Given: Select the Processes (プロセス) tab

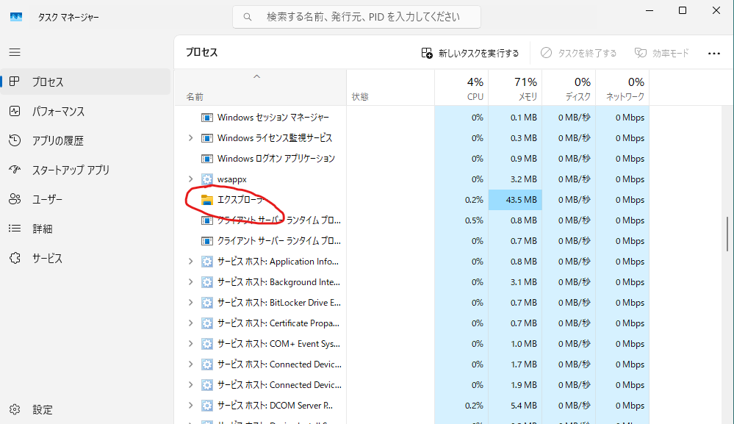Looking at the screenshot, I should 47,82.
